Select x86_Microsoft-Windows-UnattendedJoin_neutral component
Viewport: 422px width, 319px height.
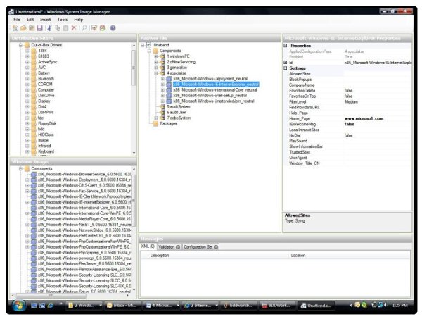(x=214, y=101)
